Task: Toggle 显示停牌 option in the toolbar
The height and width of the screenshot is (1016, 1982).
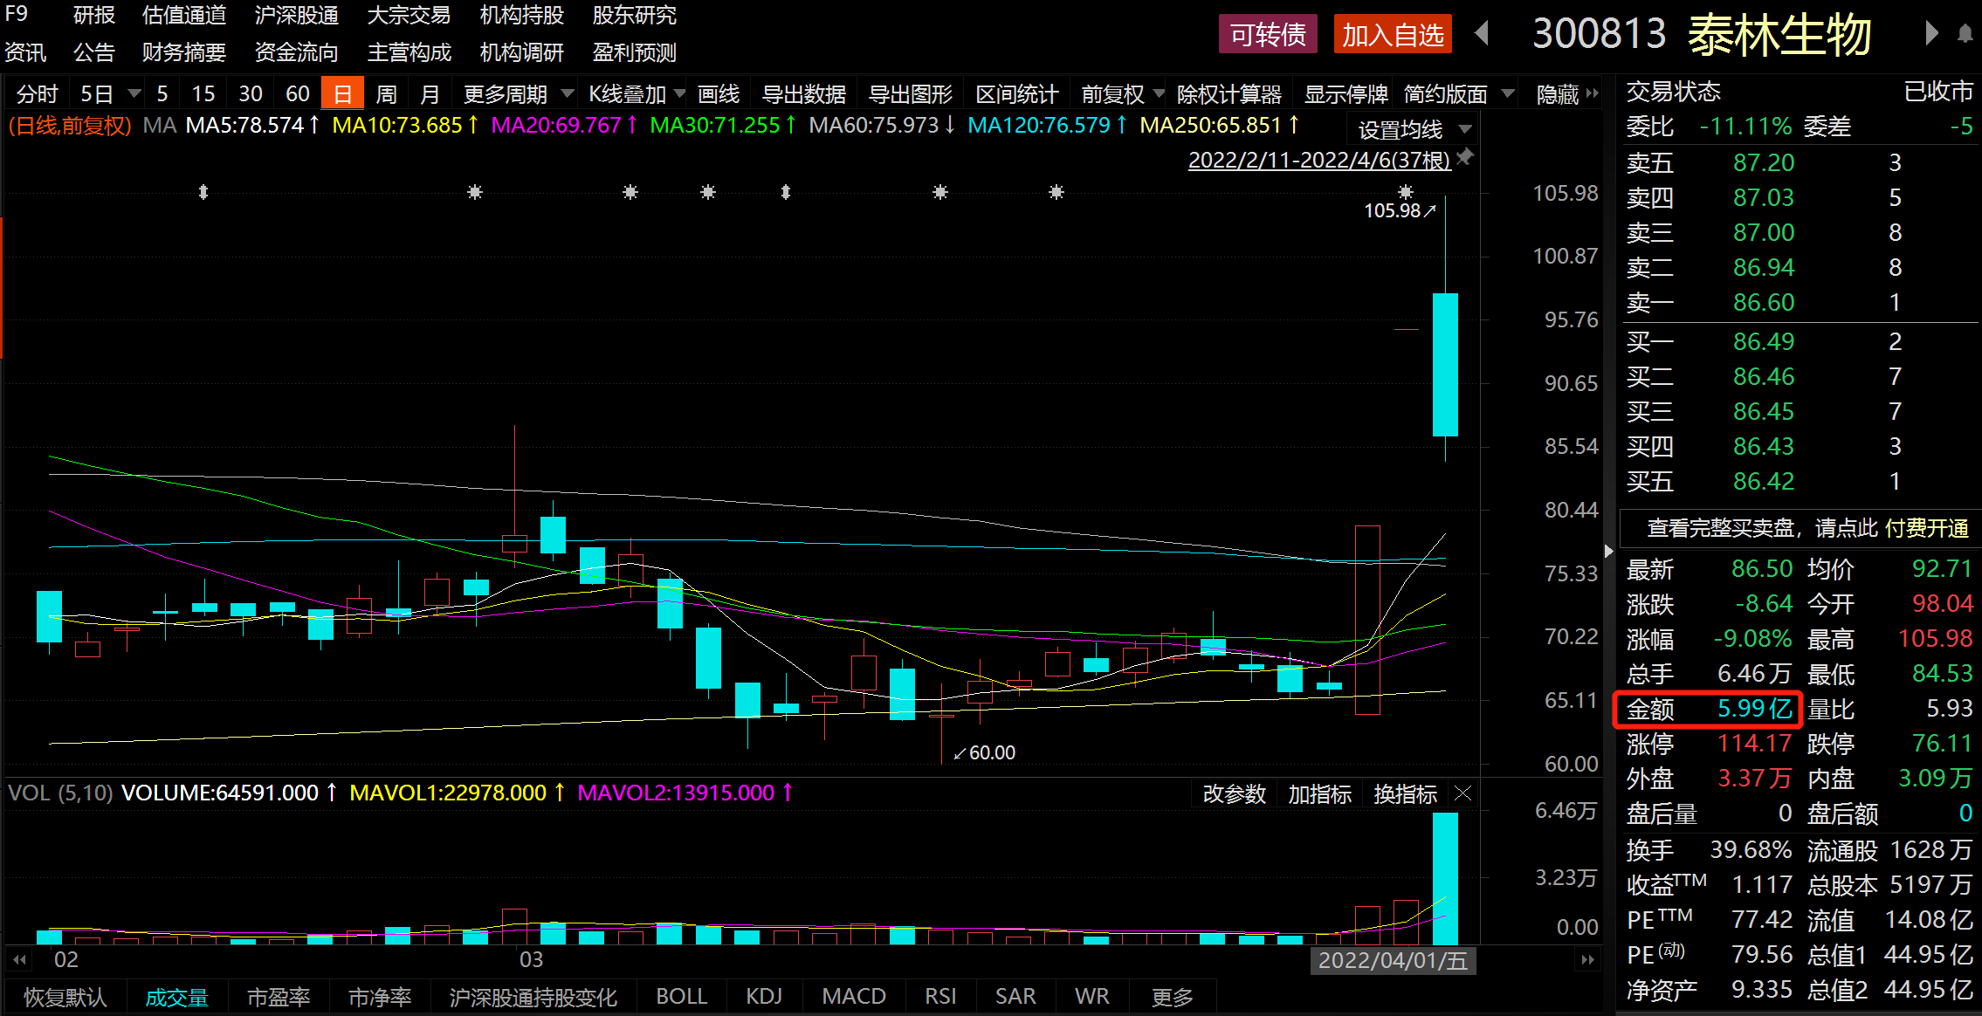Action: pos(1345,94)
